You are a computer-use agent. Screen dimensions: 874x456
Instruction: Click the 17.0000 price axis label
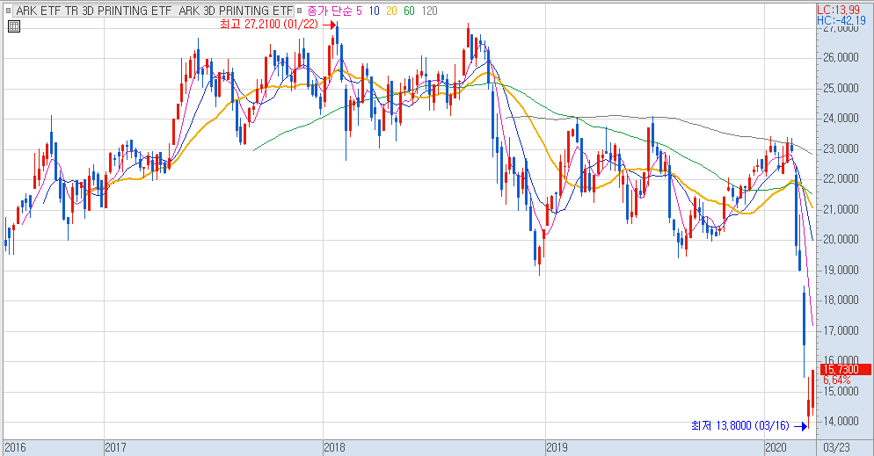click(841, 330)
